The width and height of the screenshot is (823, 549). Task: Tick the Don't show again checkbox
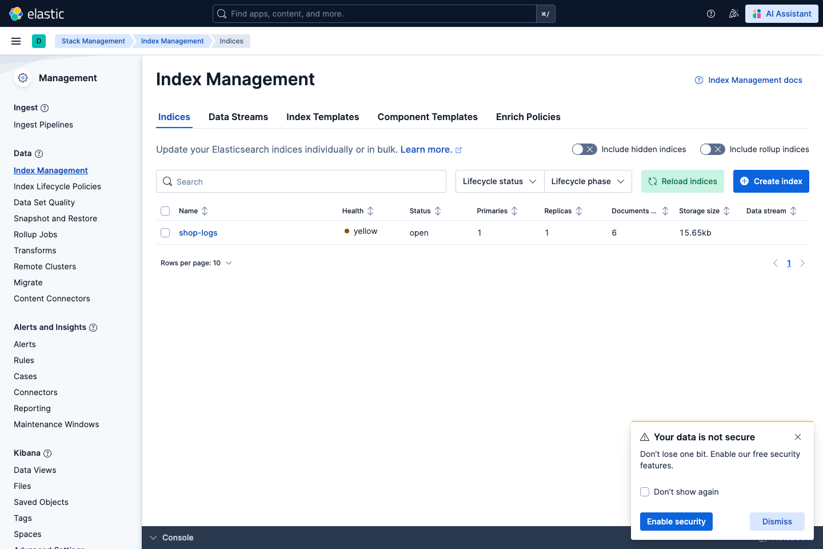pyautogui.click(x=645, y=492)
